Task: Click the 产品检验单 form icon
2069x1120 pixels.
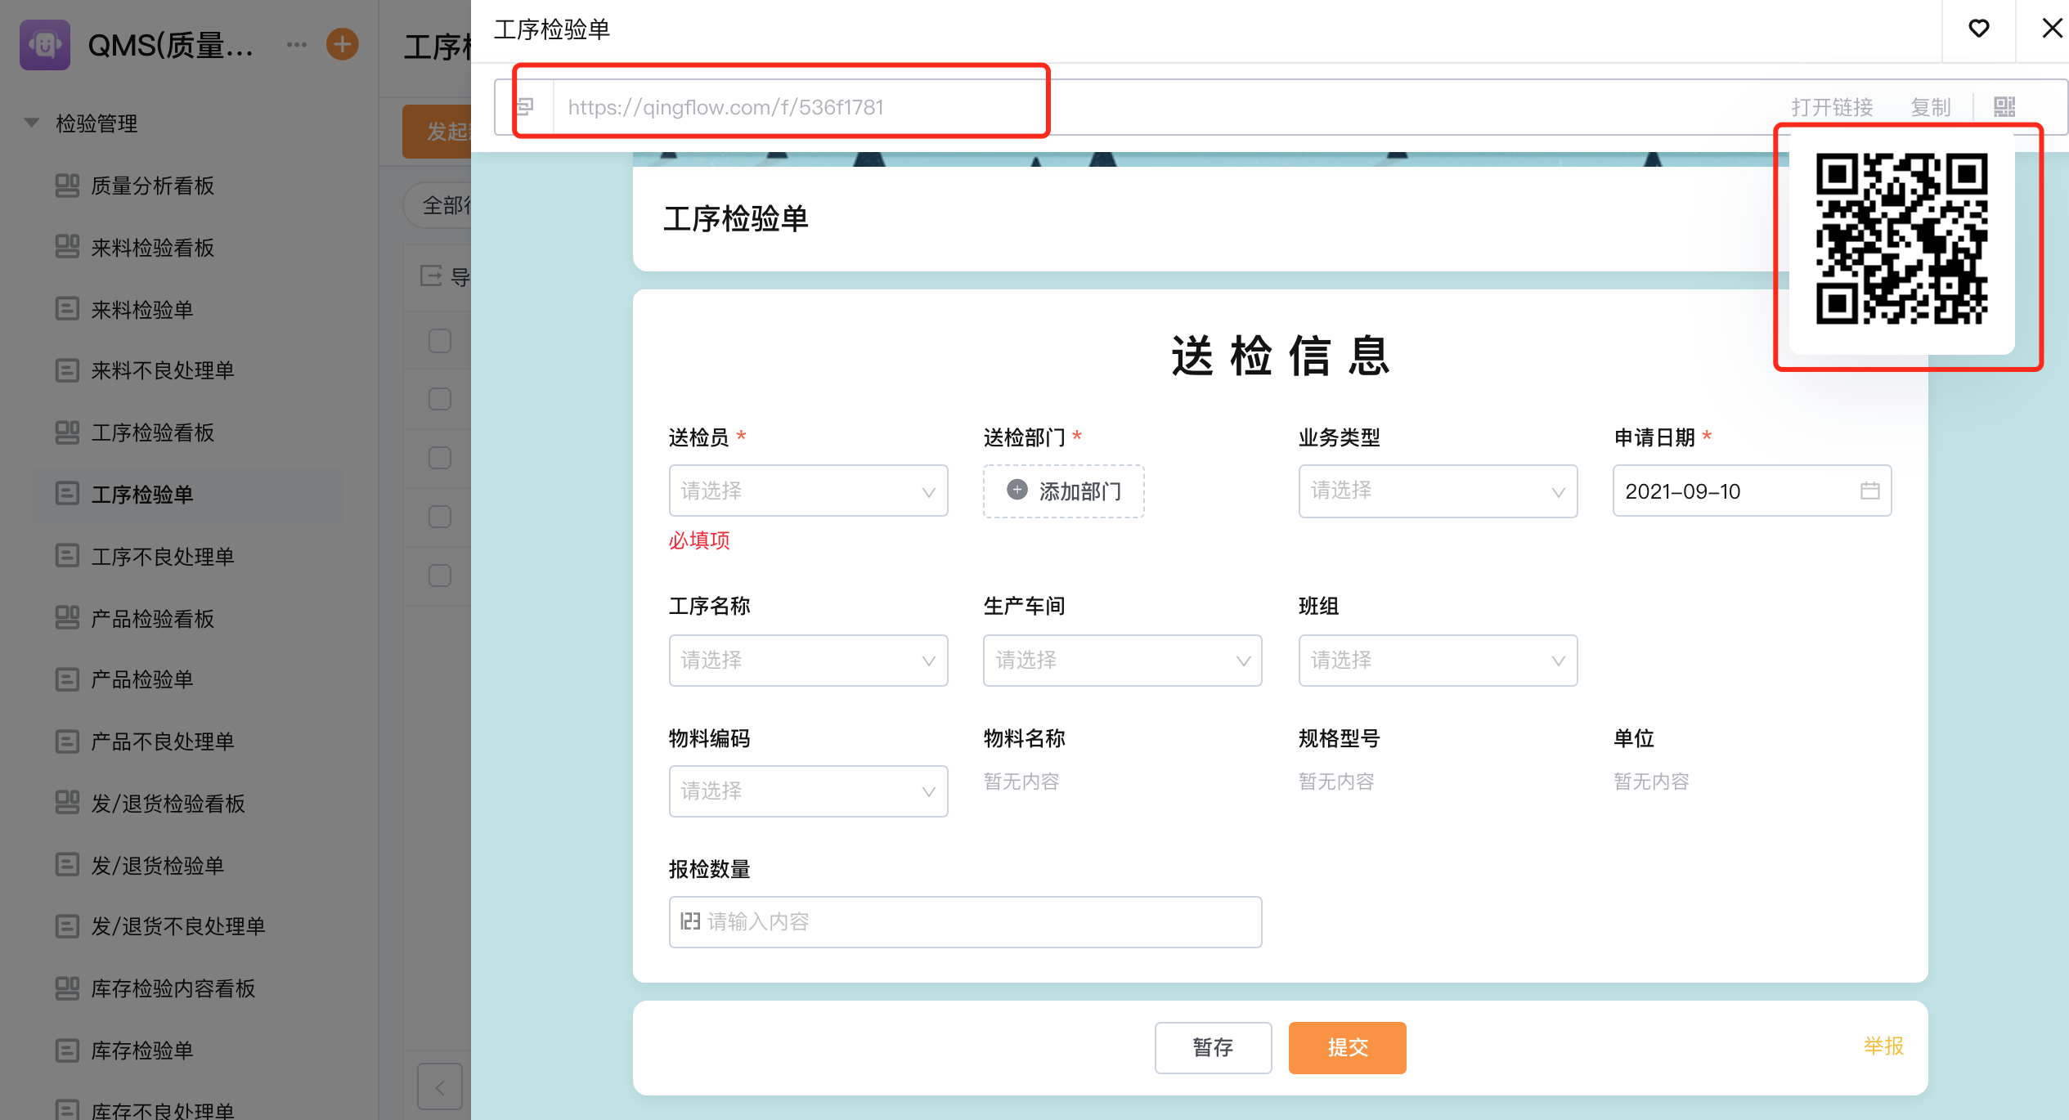Action: 67,679
